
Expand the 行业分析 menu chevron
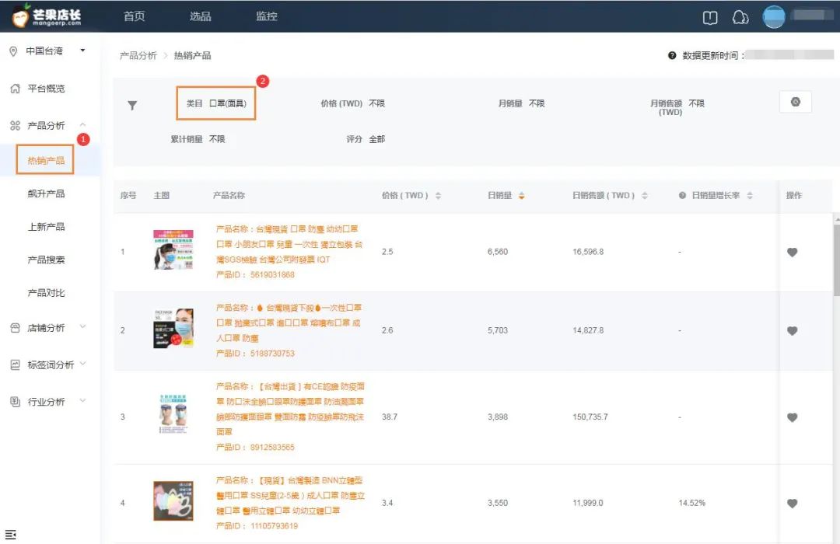82,400
